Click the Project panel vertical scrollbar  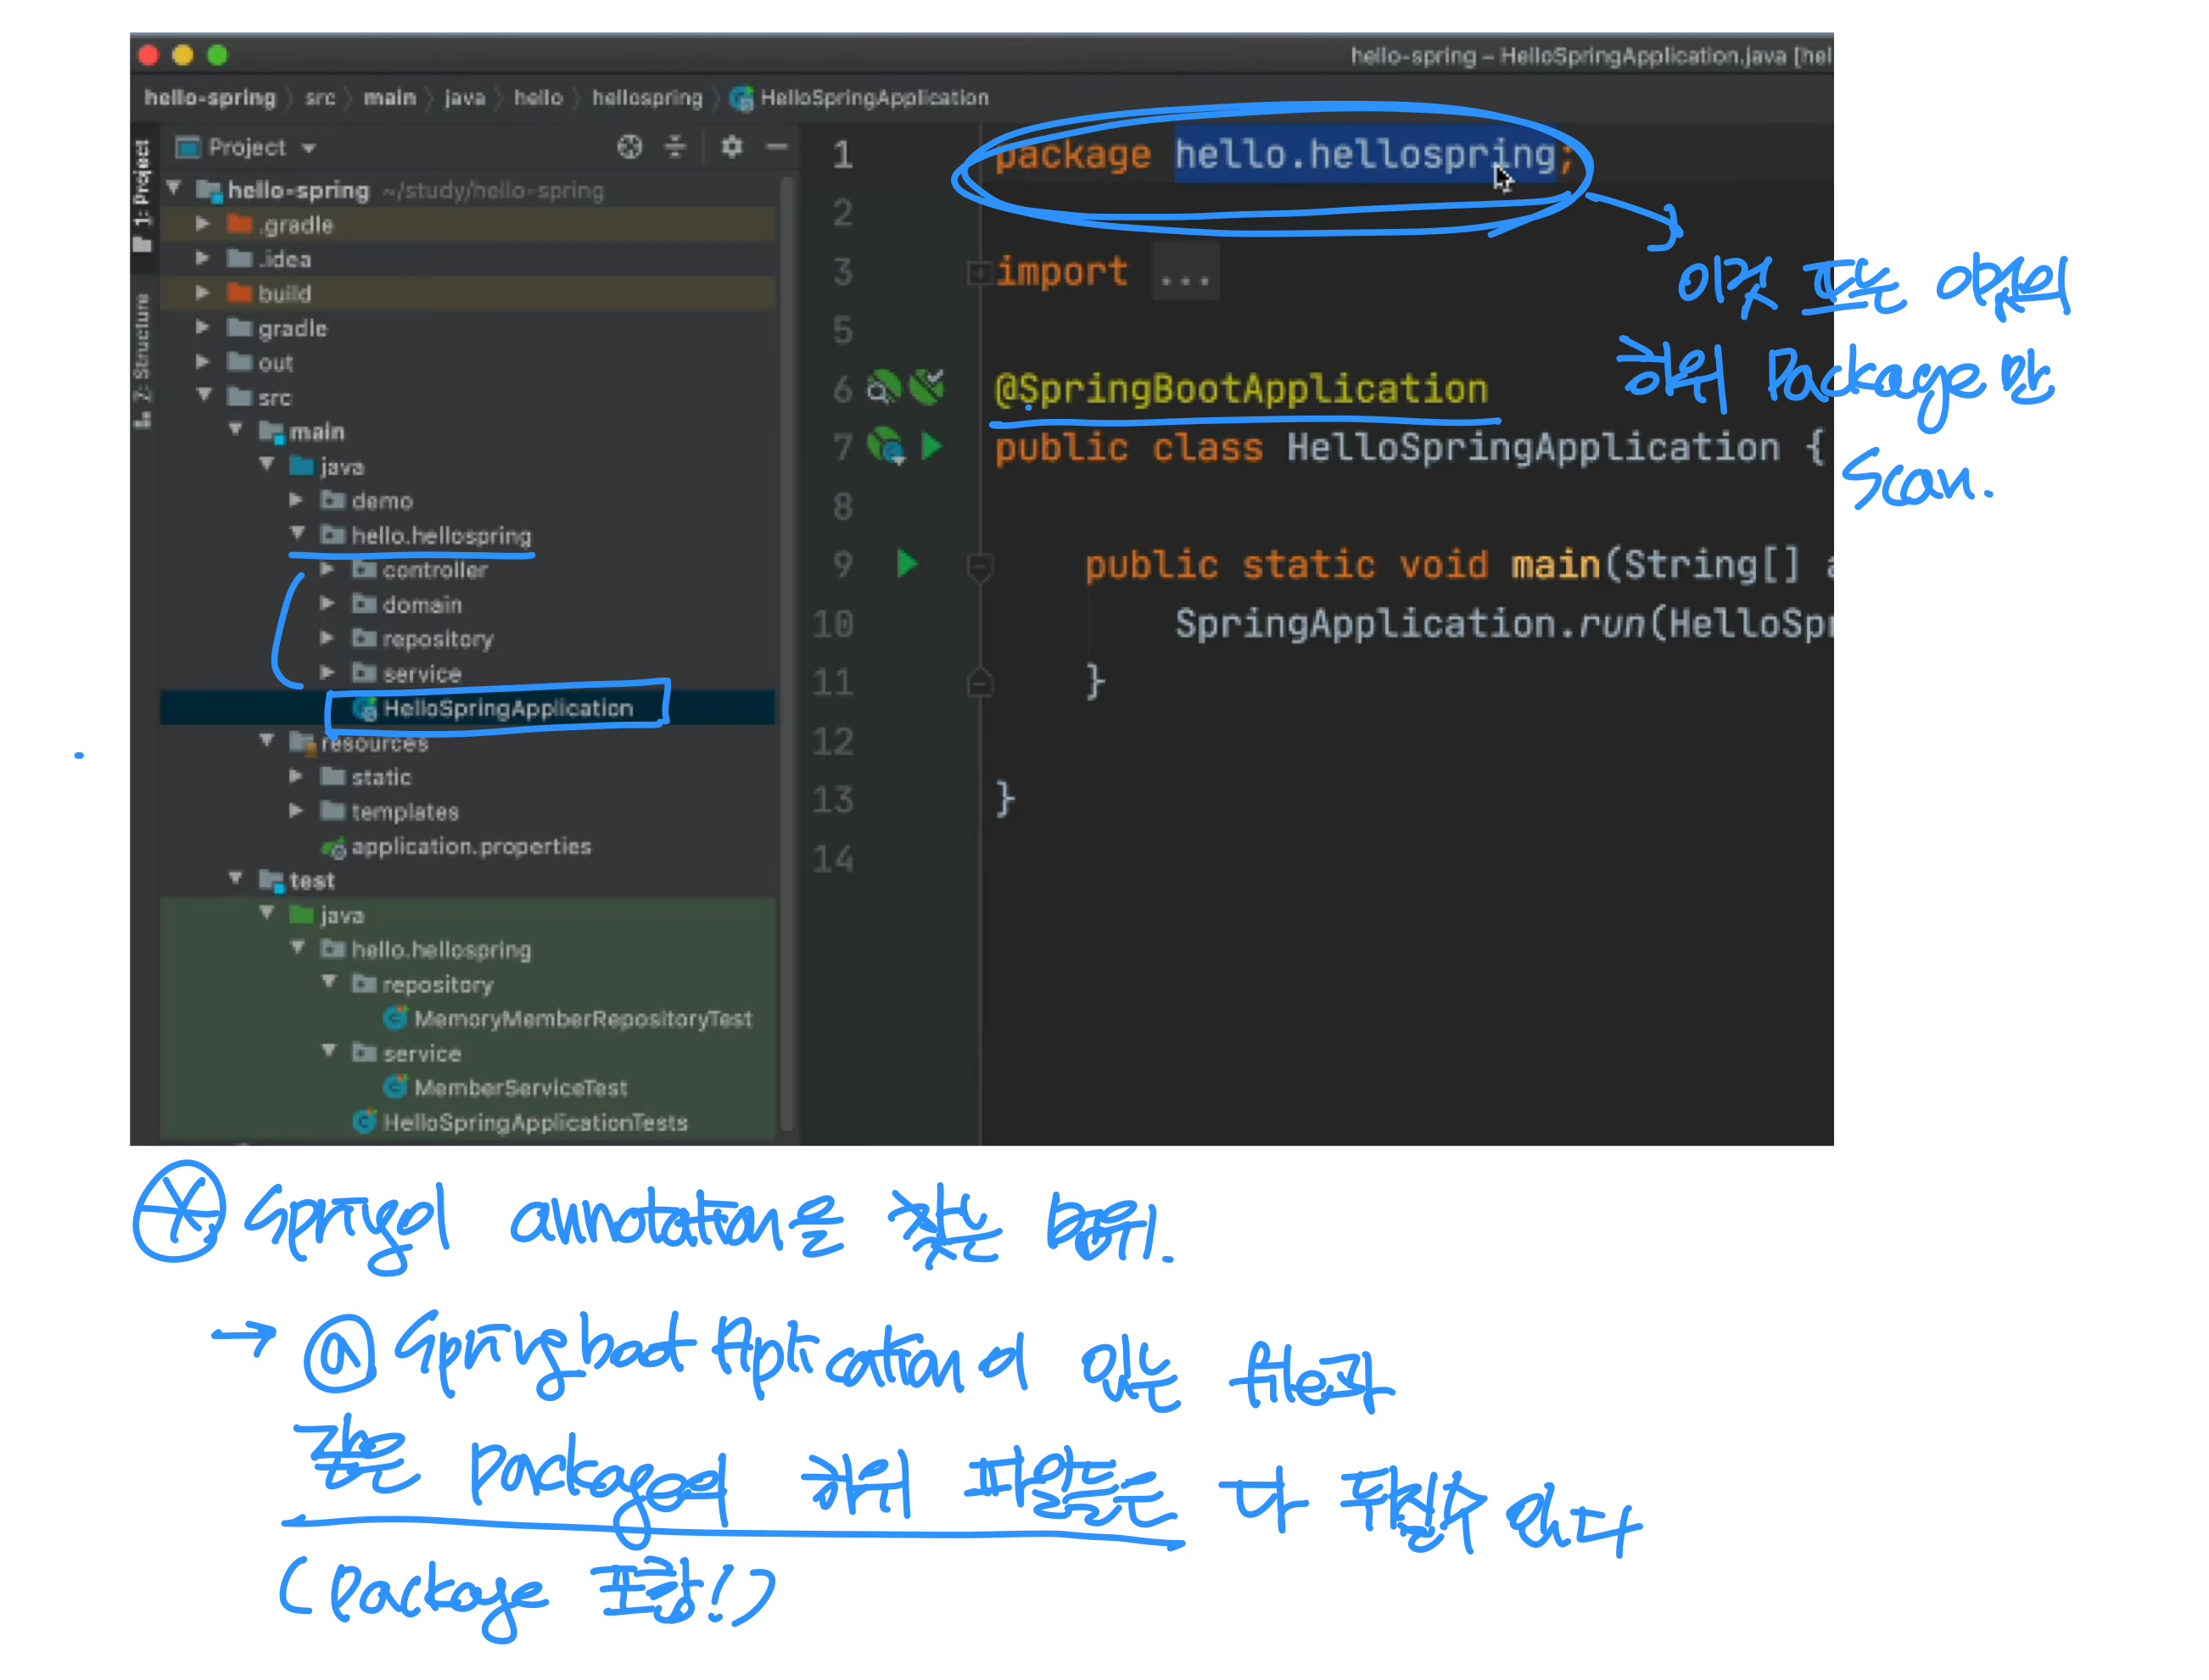point(787,650)
